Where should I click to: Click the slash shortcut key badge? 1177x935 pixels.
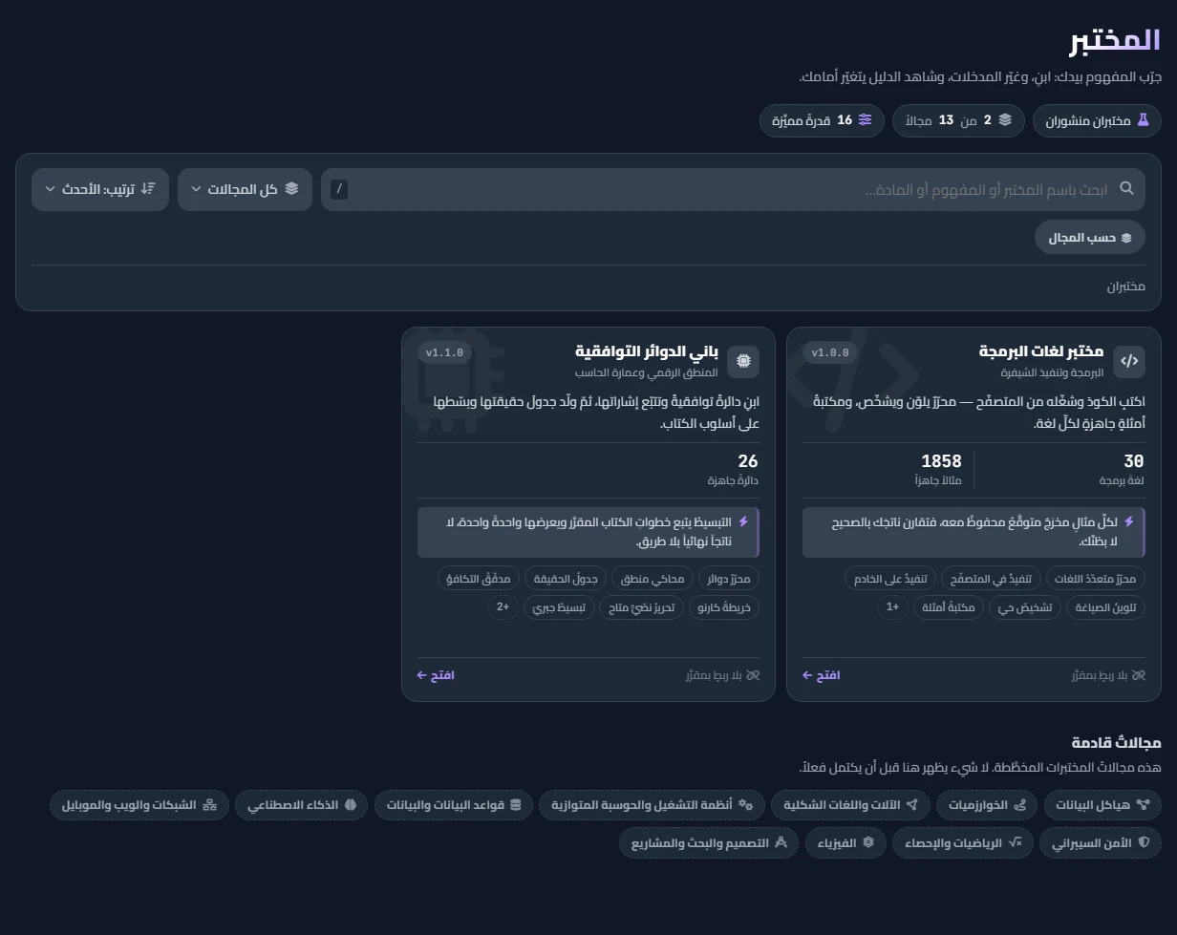click(x=339, y=189)
